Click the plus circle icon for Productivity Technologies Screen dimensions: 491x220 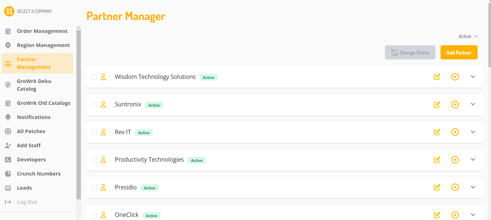pos(455,160)
